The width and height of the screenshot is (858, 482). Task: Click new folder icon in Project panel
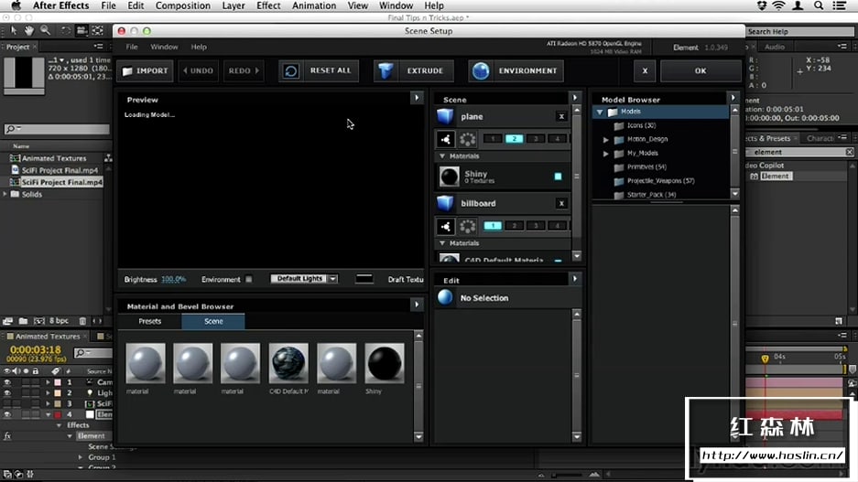(x=23, y=321)
